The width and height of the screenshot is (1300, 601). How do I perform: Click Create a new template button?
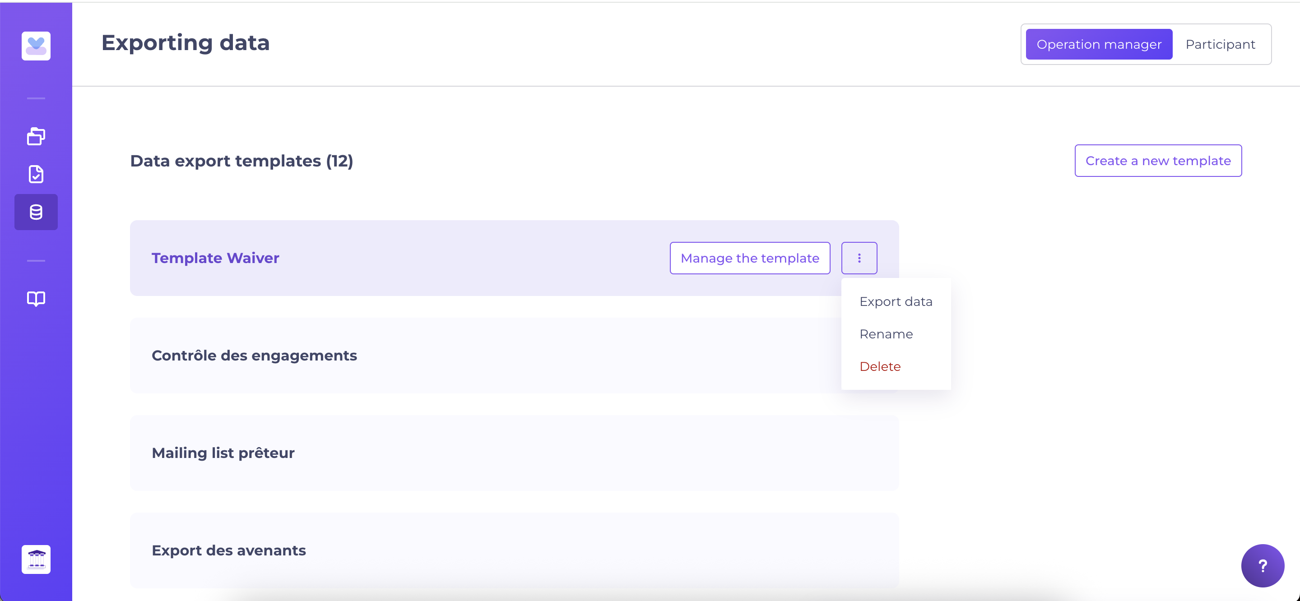pyautogui.click(x=1158, y=161)
